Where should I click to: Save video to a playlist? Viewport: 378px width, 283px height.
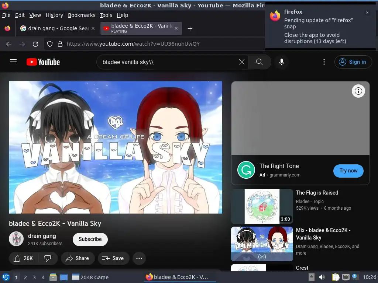[x=113, y=258]
